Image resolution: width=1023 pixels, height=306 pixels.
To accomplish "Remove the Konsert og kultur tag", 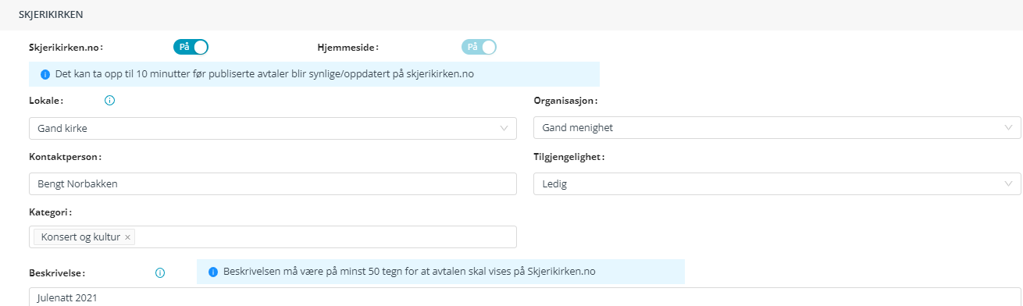I will (x=128, y=237).
